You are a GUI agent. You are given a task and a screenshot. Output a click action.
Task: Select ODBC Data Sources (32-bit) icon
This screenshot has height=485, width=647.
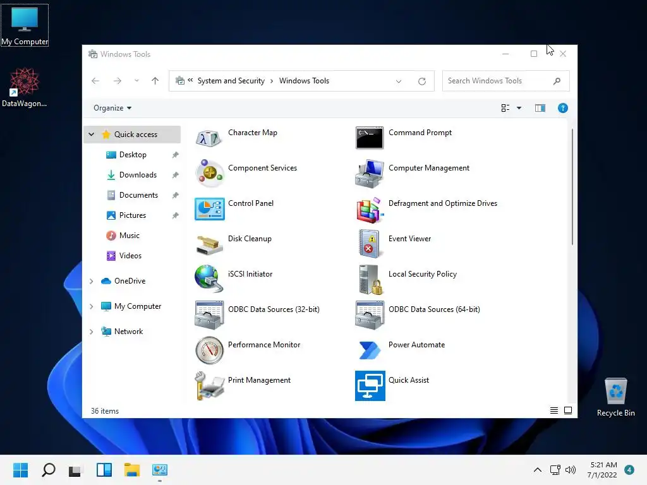pyautogui.click(x=209, y=314)
